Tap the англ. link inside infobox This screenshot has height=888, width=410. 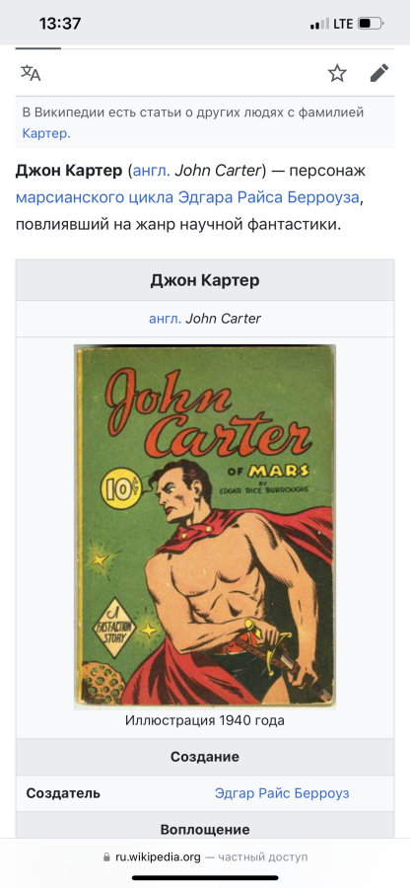[x=166, y=319]
